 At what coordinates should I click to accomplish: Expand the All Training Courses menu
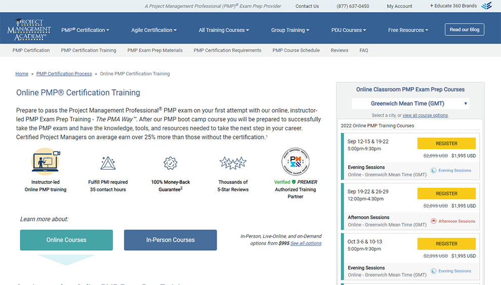tap(224, 30)
